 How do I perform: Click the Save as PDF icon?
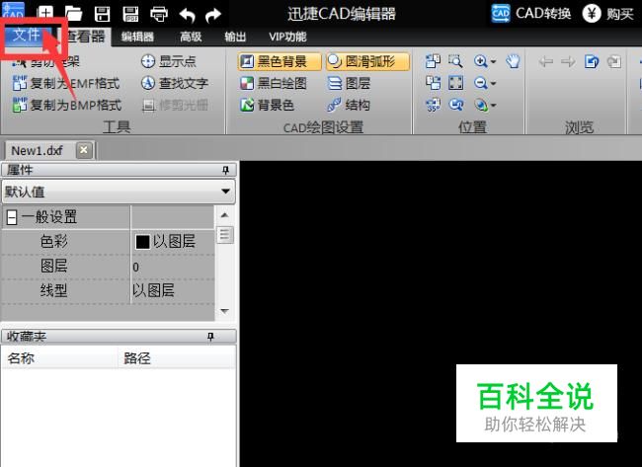(130, 15)
